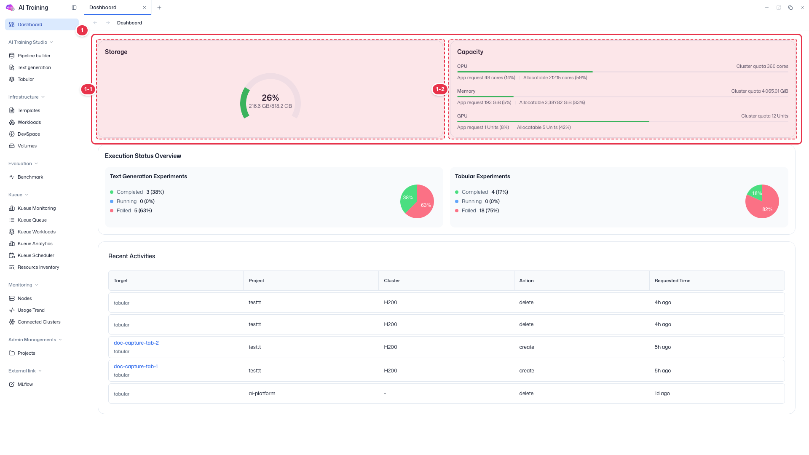This screenshot has width=809, height=455.
Task: Open DevSpace icon
Action: (x=12, y=134)
